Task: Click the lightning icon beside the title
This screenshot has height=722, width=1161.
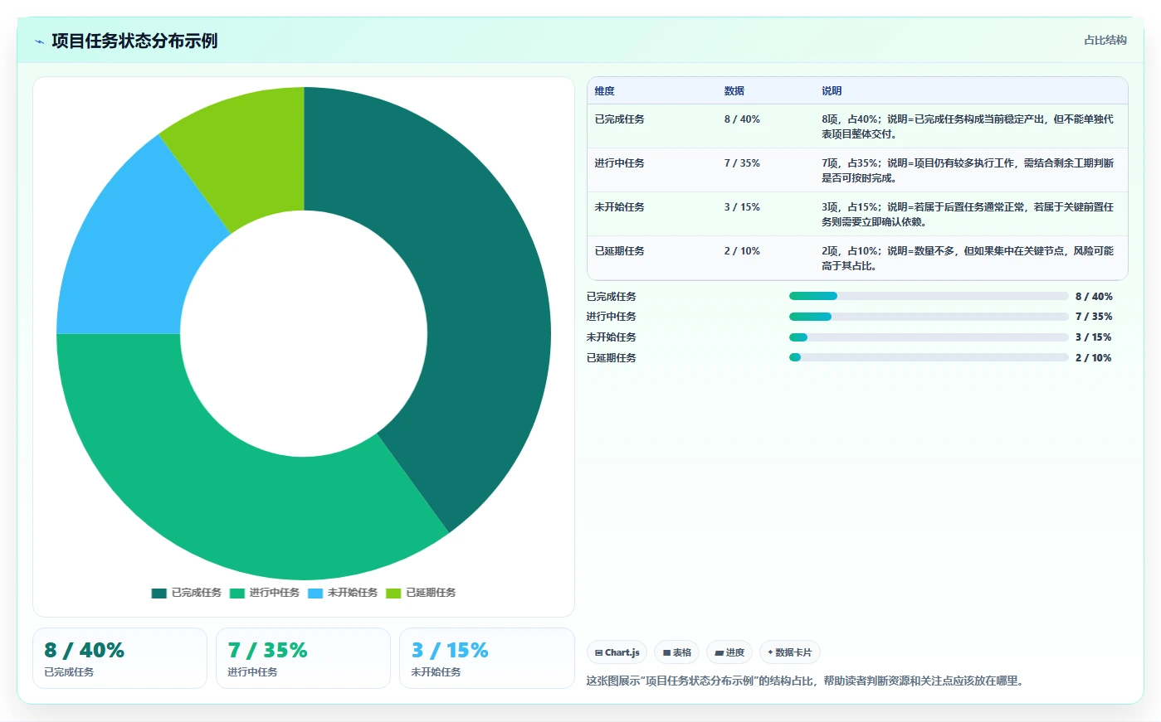Action: [x=39, y=41]
